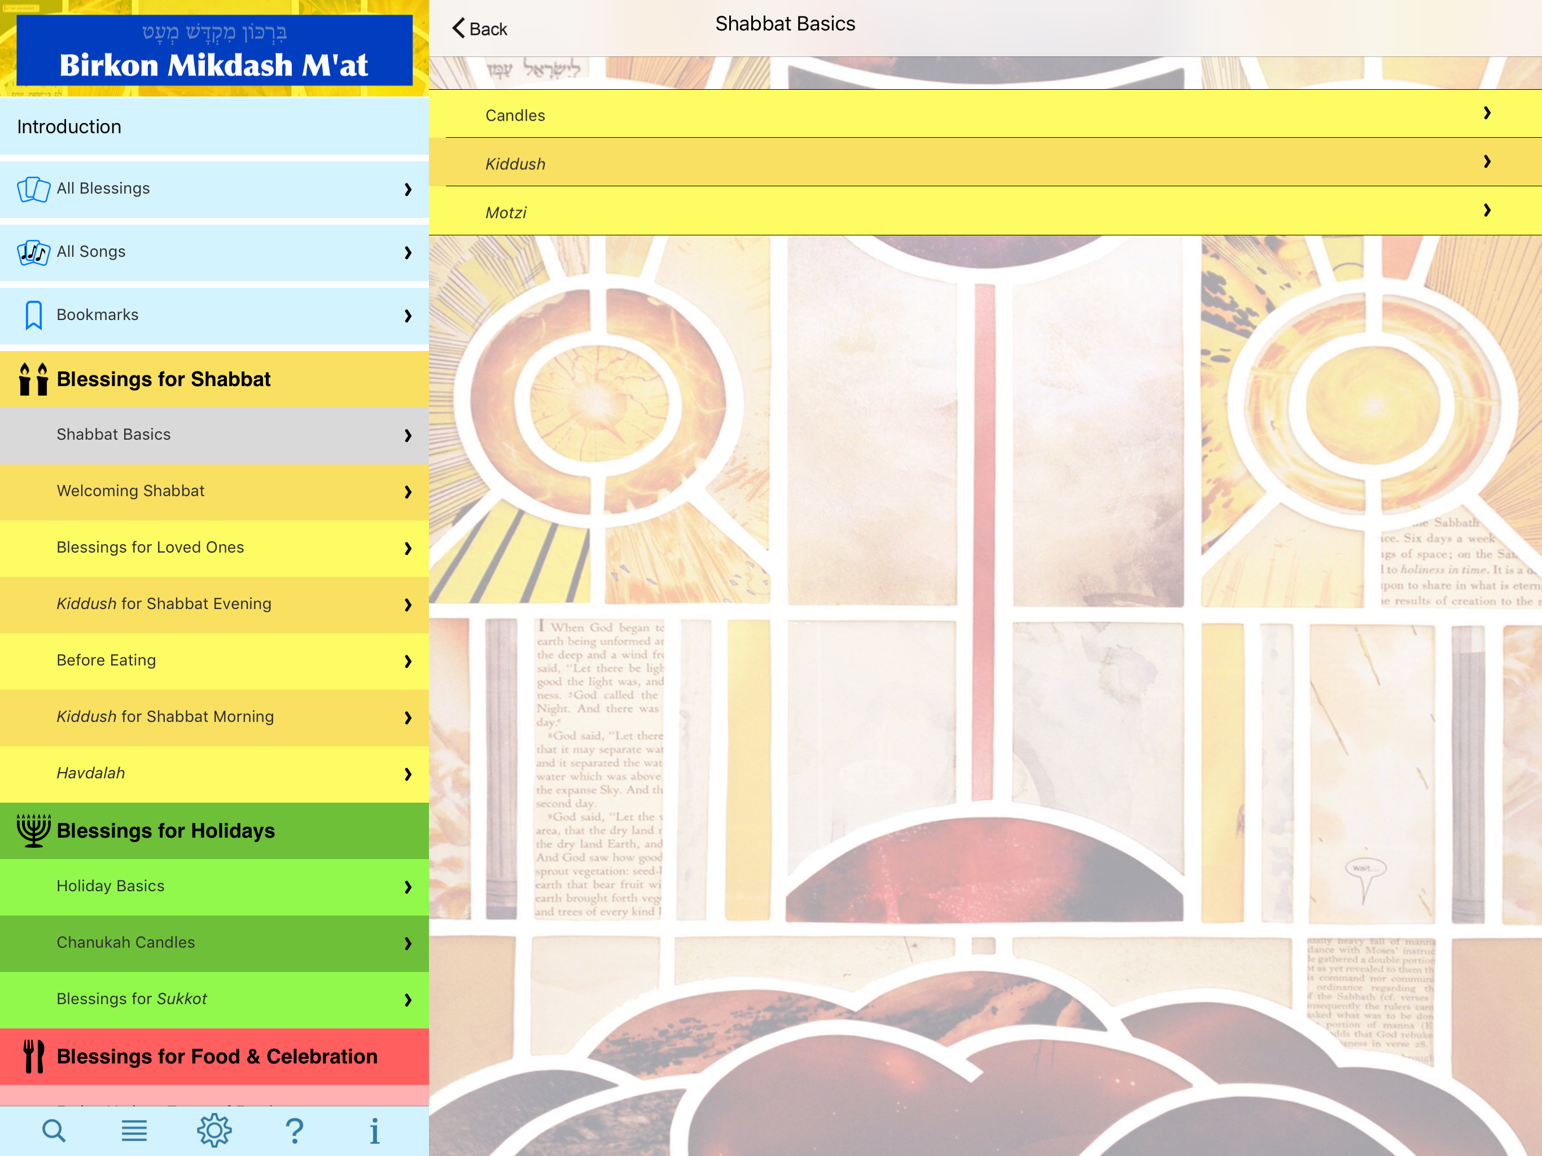
Task: Tap the search magnifier icon
Action: coord(54,1131)
